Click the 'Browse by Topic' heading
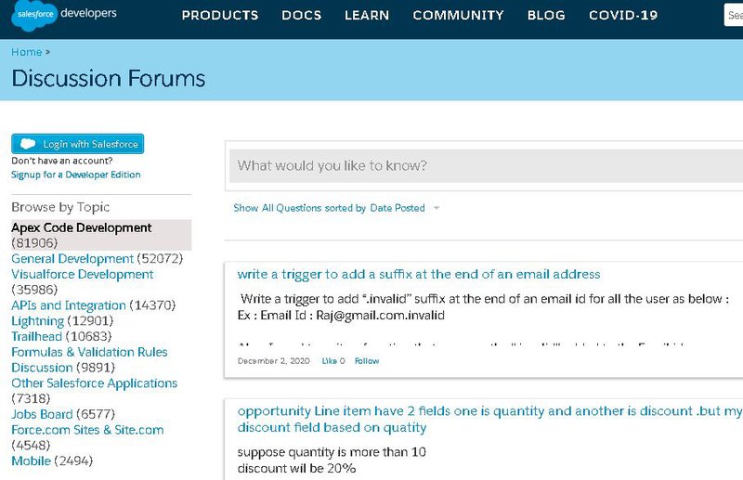Image resolution: width=743 pixels, height=480 pixels. tap(60, 207)
